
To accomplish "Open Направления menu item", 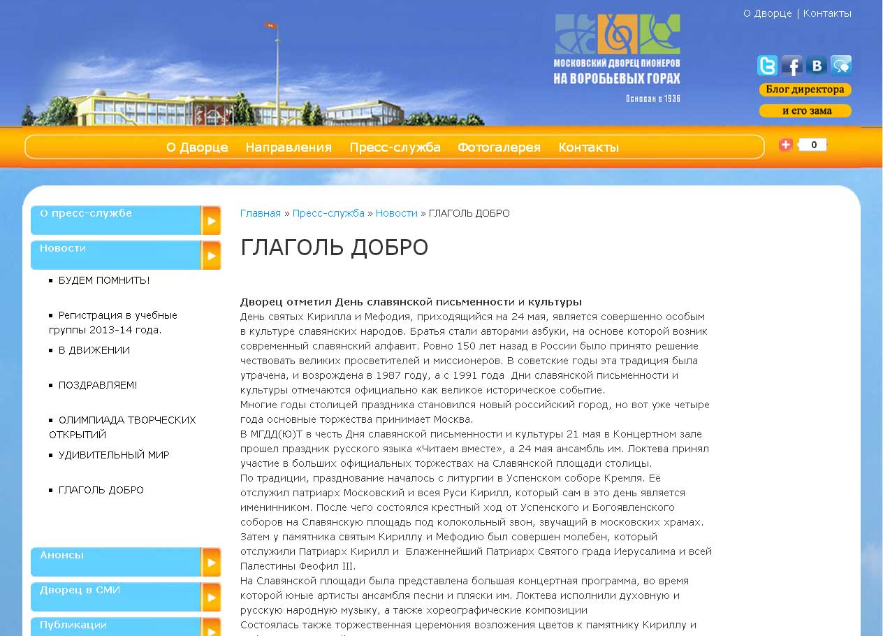I will [289, 147].
